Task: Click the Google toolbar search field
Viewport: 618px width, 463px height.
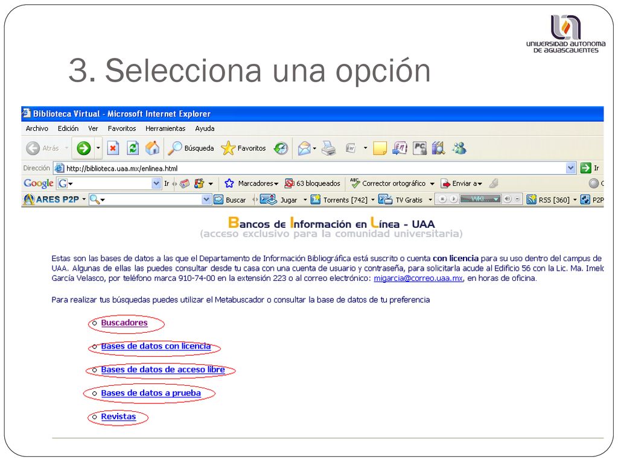Action: (109, 183)
